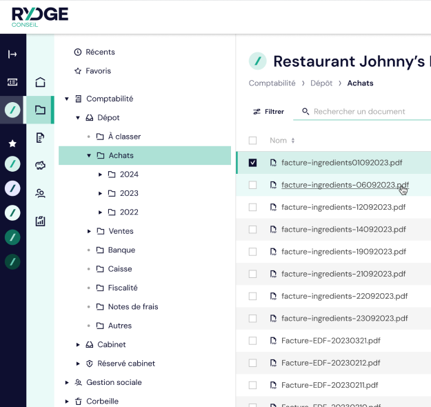Click the star favorites icon in dark sidebar
Image resolution: width=431 pixels, height=407 pixels.
pos(12,143)
